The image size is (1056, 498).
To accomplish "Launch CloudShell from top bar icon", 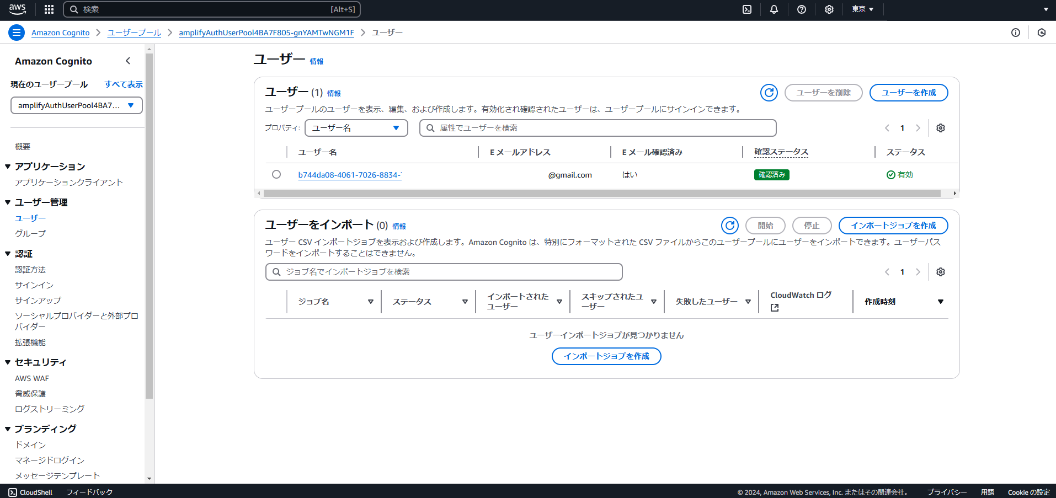I will click(x=747, y=9).
